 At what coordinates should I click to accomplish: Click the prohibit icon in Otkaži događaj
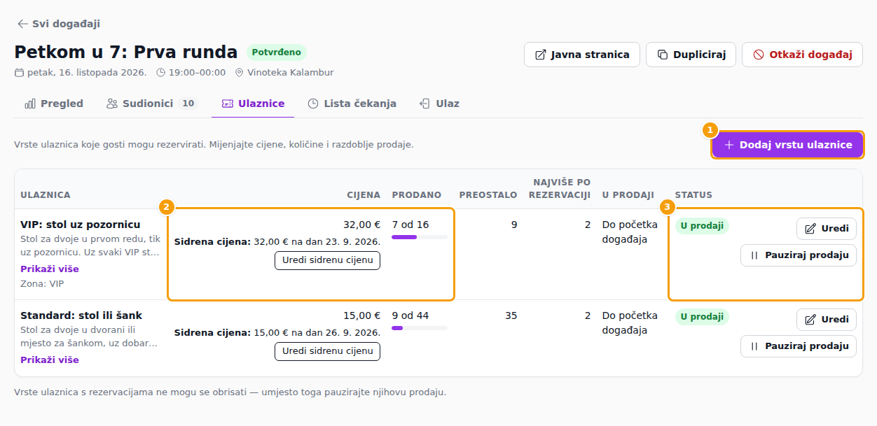coord(759,55)
